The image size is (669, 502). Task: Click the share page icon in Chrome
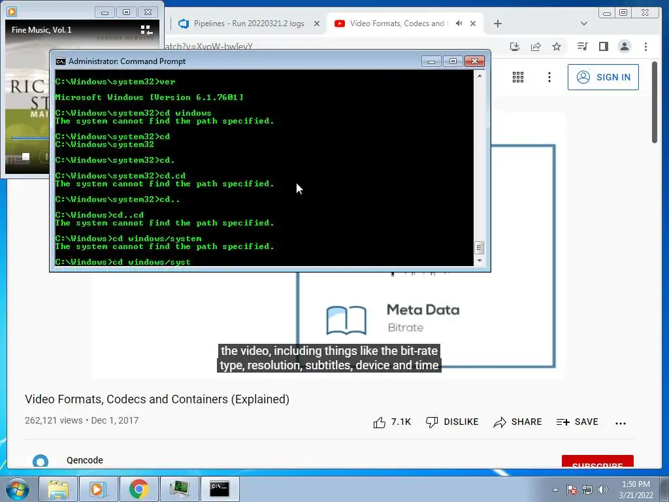pyautogui.click(x=536, y=46)
